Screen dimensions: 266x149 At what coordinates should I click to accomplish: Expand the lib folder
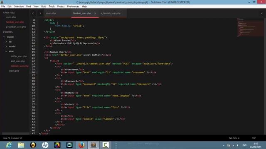coord(6,42)
